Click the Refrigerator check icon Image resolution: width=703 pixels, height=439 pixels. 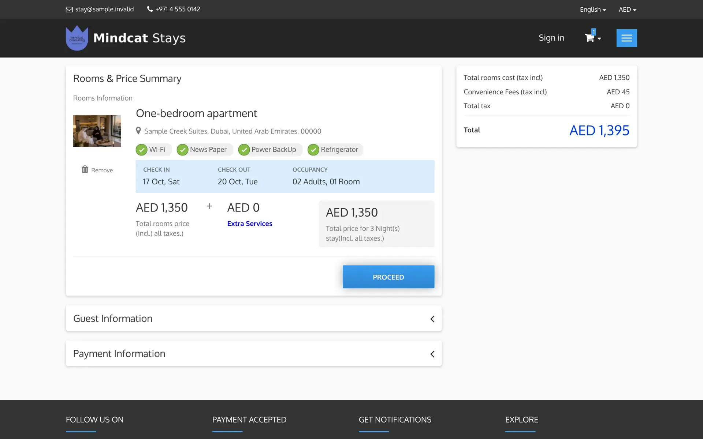click(x=313, y=150)
